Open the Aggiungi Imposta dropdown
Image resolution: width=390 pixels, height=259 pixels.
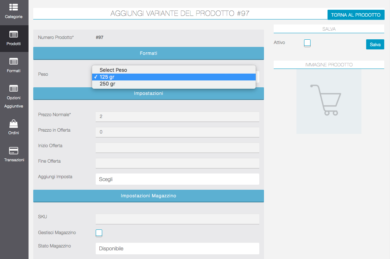[177, 179]
